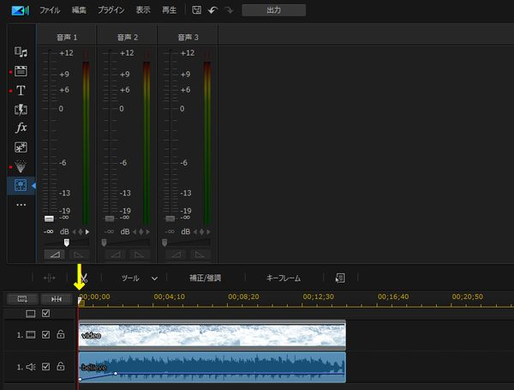This screenshot has width=514, height=390.
Task: Open the ファイル menu
Action: [x=51, y=10]
